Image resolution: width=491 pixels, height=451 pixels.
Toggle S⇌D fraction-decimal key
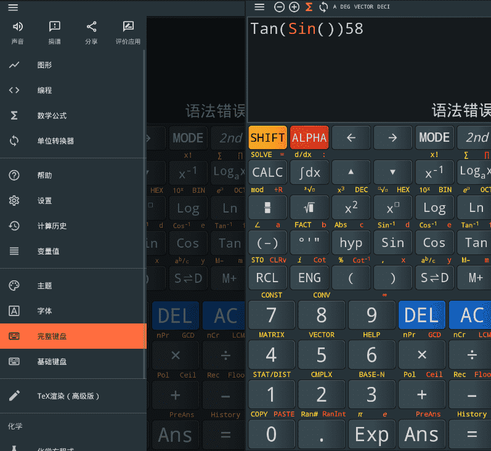click(x=434, y=278)
